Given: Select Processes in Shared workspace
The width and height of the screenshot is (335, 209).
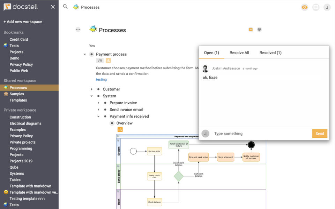Looking at the screenshot, I should (29, 88).
